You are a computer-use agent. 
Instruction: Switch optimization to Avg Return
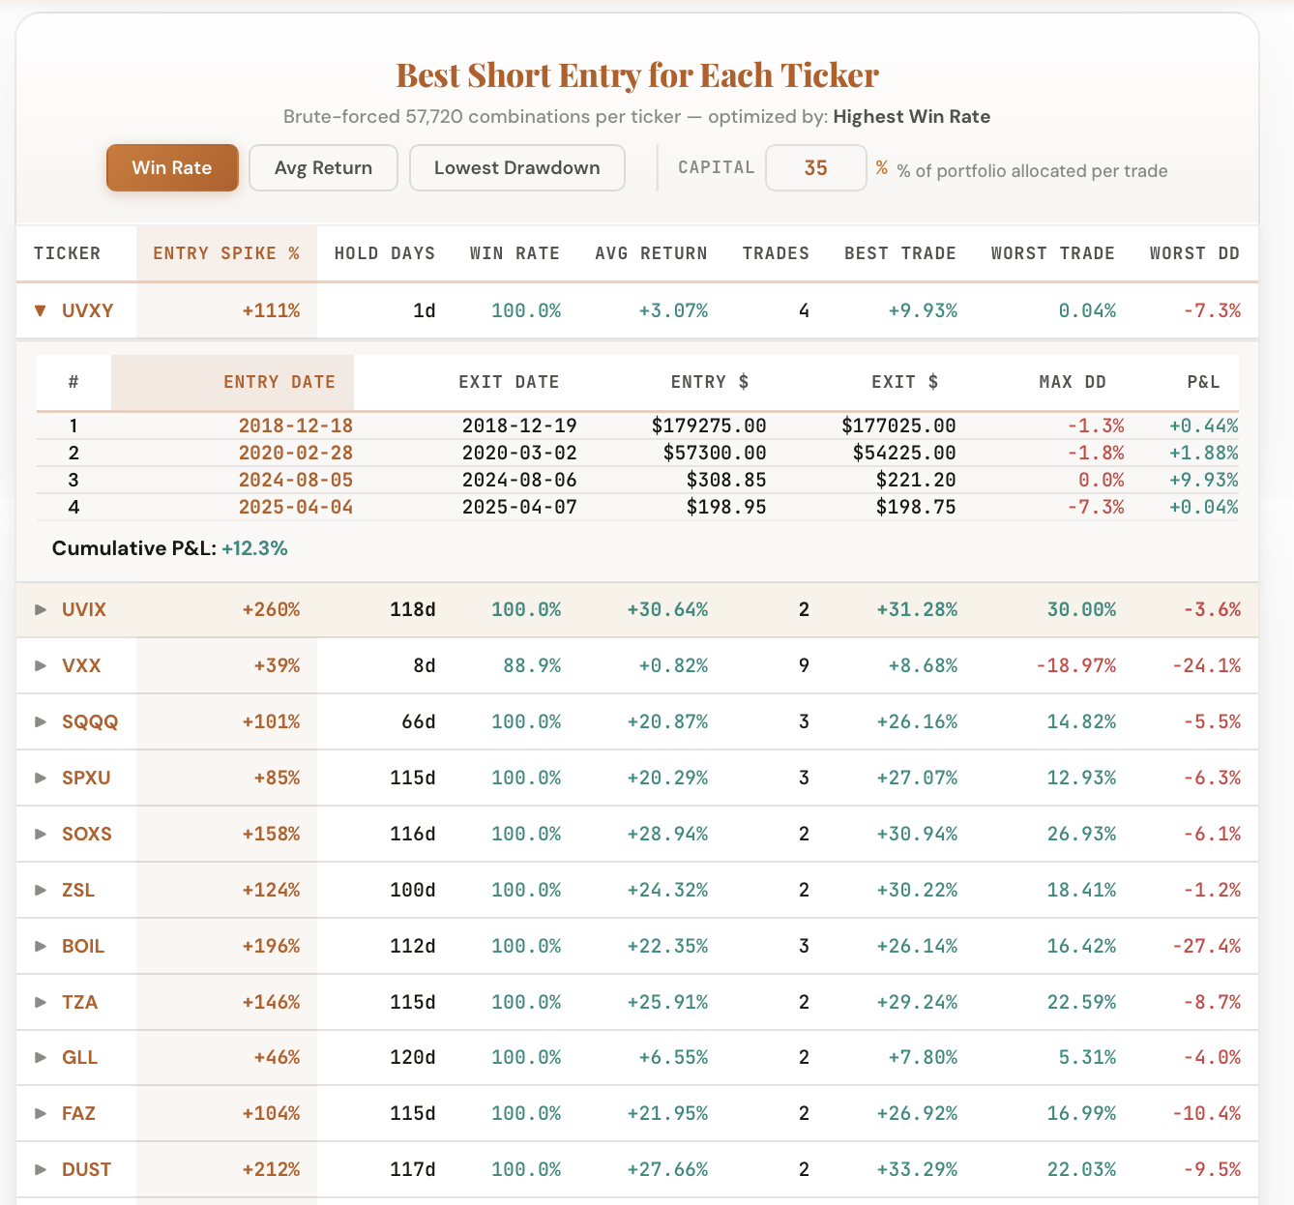pyautogui.click(x=323, y=167)
